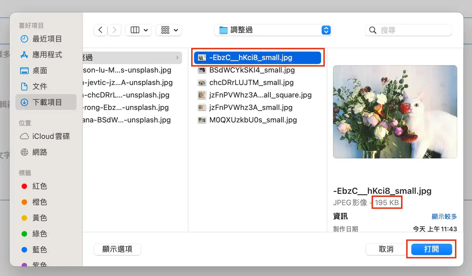Click the forward navigation arrow
The image size is (472, 276).
point(114,30)
